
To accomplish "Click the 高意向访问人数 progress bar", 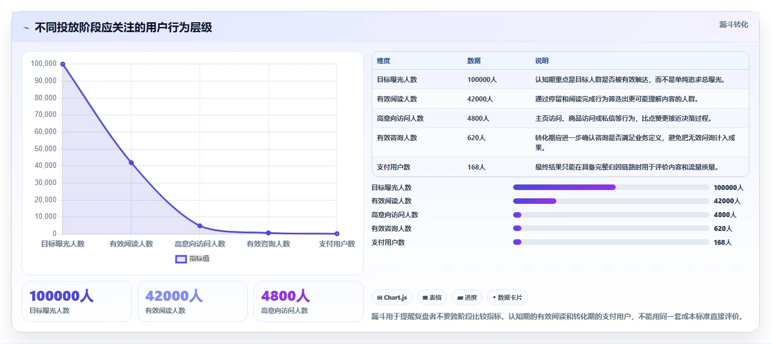I will pyautogui.click(x=611, y=215).
